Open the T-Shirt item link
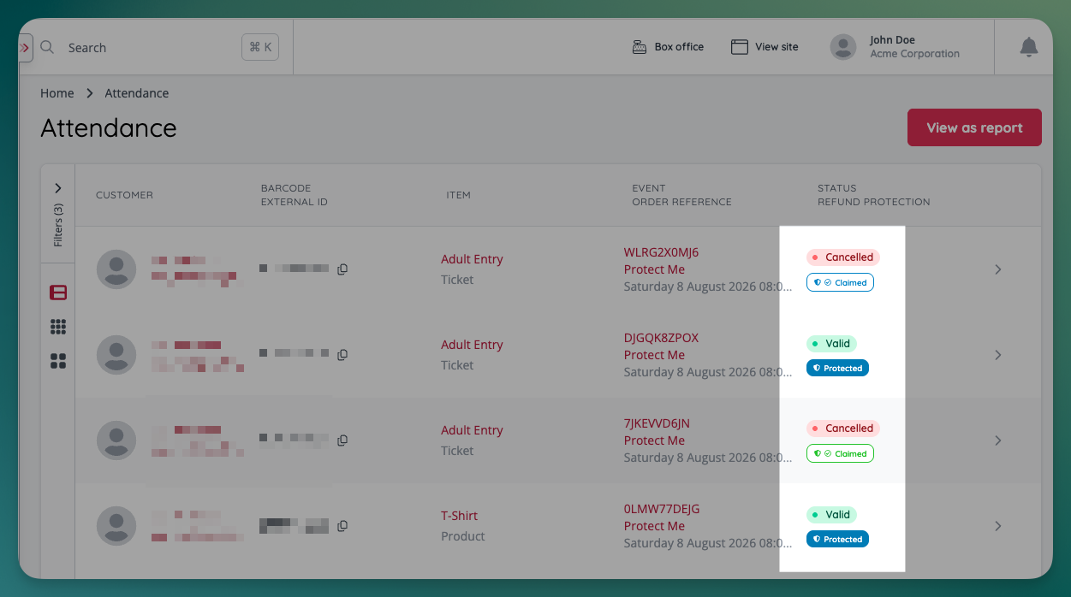Image resolution: width=1071 pixels, height=597 pixels. pyautogui.click(x=459, y=516)
